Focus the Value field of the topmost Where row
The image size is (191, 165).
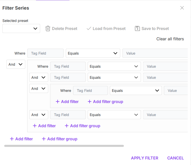[155, 53]
